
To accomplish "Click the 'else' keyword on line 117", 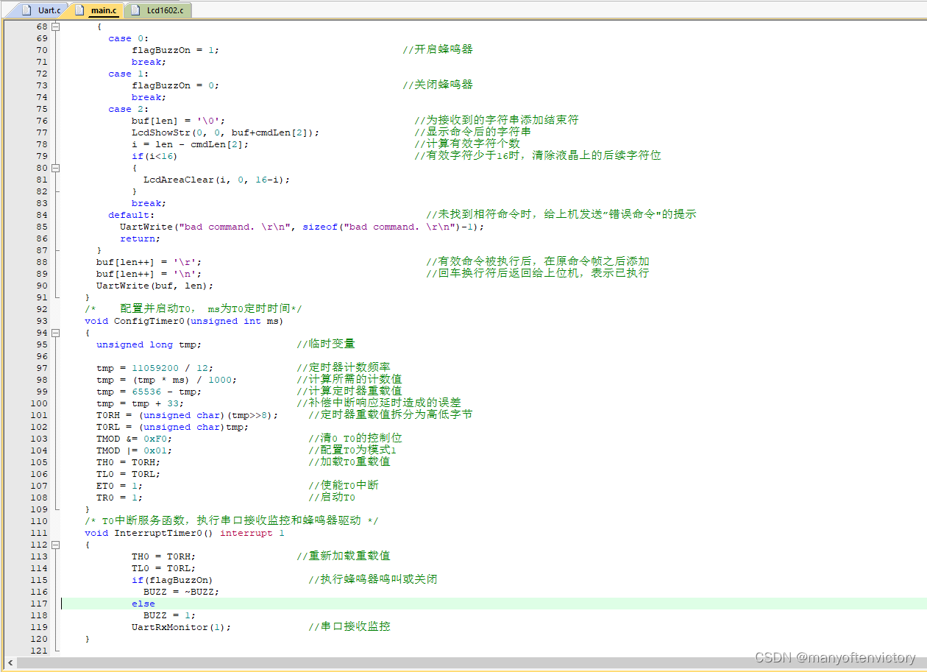I will tap(143, 604).
